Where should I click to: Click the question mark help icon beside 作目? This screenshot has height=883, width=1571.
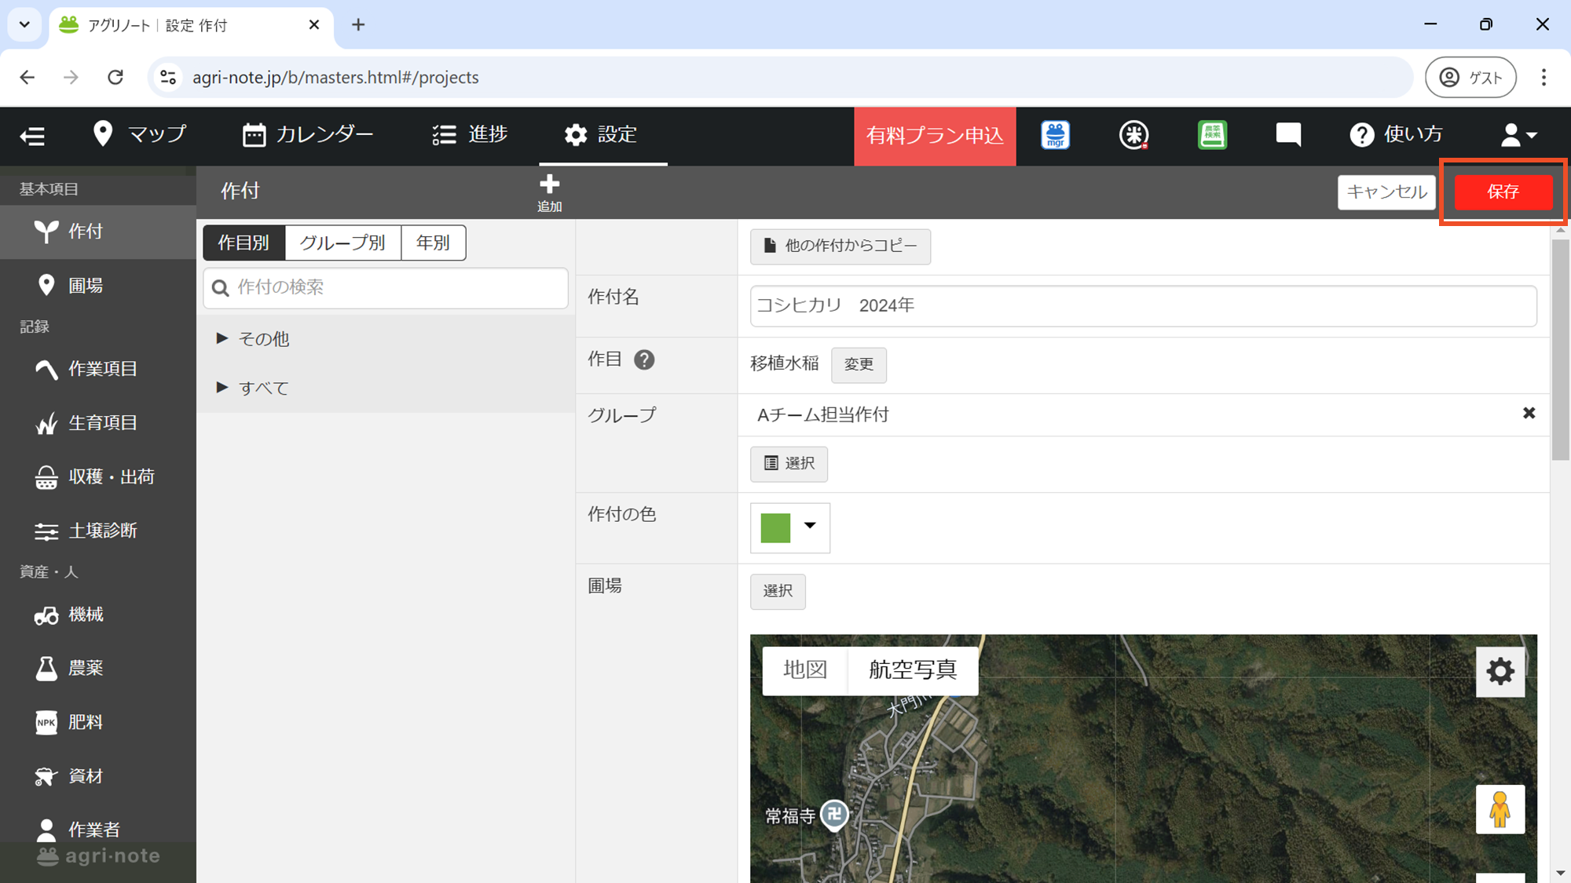pyautogui.click(x=644, y=360)
